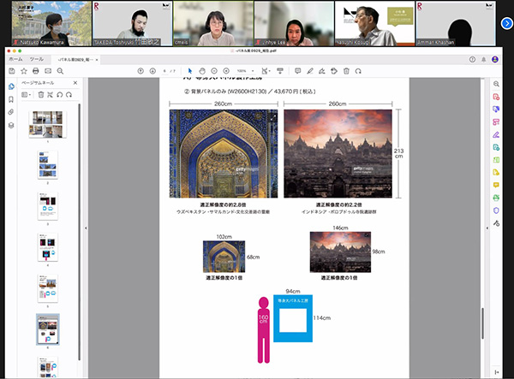Select page 3 thumbnail
Viewport: 514px width, 379px height.
tap(47, 206)
